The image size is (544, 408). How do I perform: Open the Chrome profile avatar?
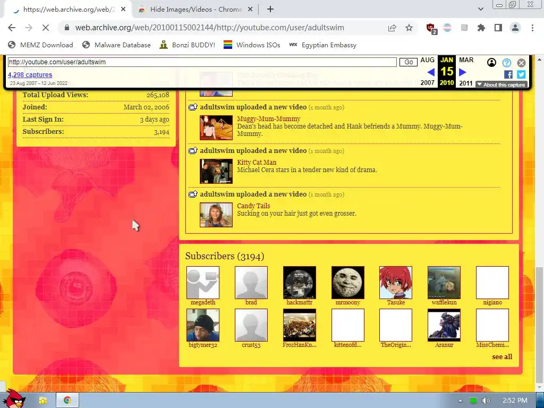[x=515, y=28]
